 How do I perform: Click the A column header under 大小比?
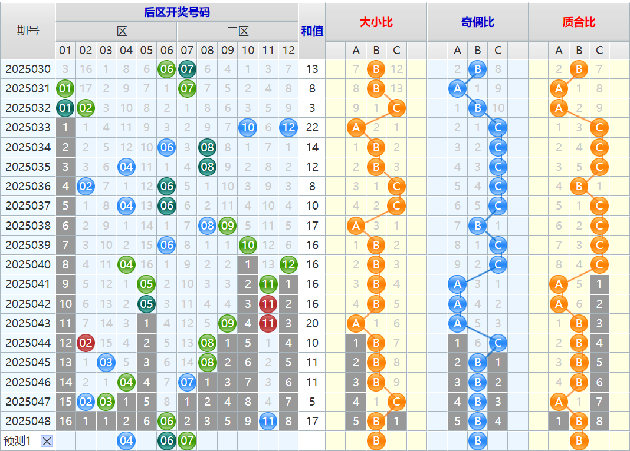(356, 50)
